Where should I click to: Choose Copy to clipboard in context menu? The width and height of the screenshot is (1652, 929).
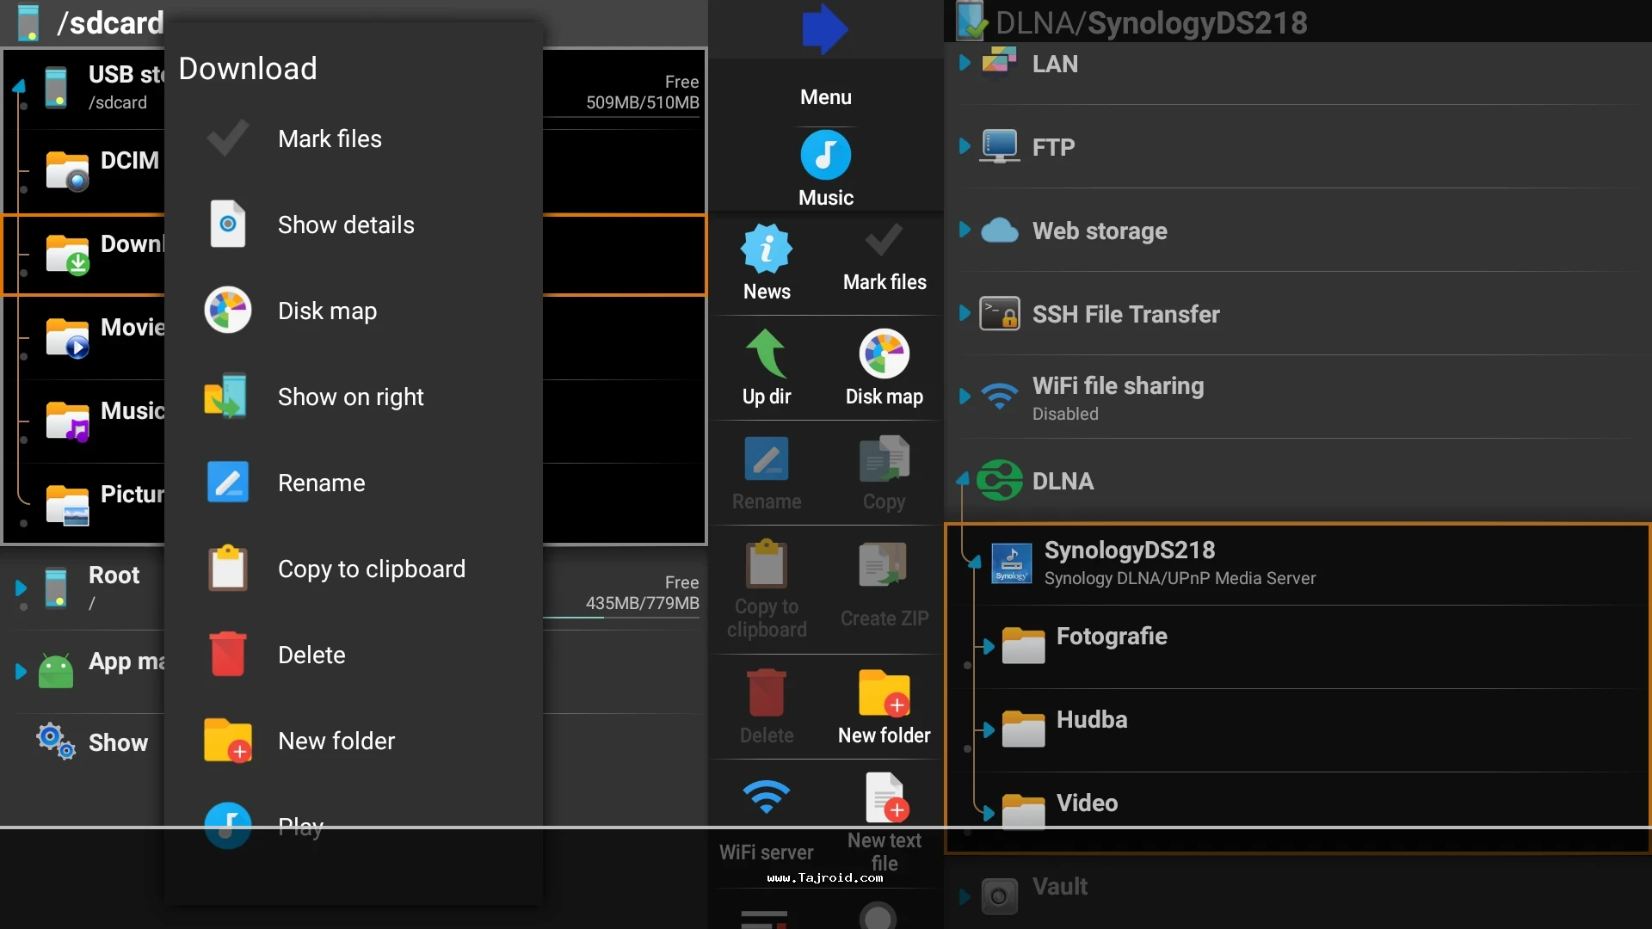371,569
